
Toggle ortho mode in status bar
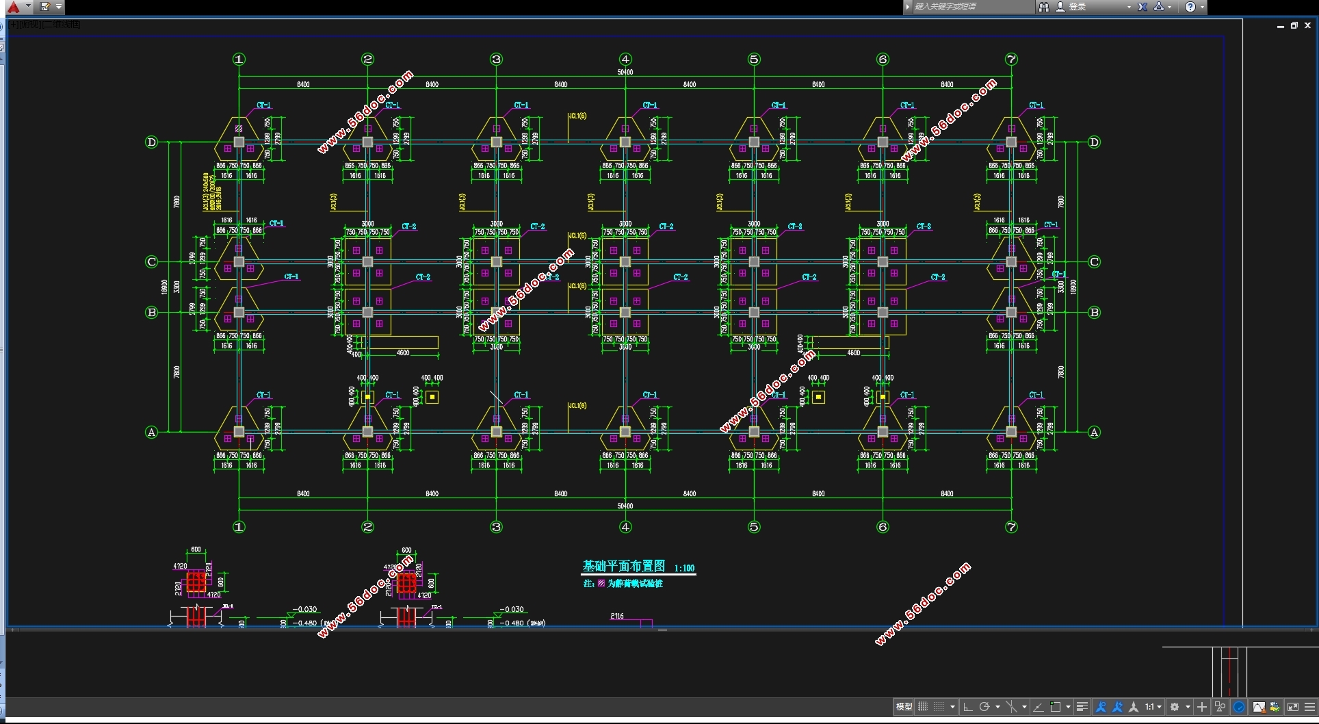967,707
